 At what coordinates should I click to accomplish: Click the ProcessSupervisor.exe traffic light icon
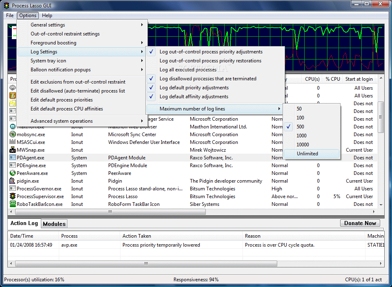[13, 196]
